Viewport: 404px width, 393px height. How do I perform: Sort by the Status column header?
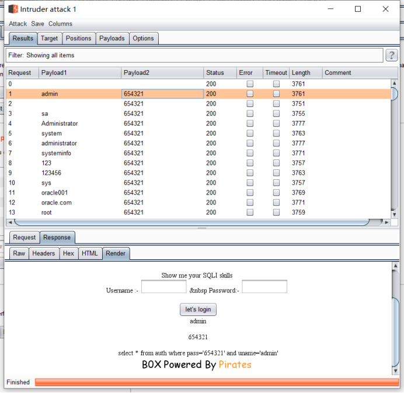point(220,72)
